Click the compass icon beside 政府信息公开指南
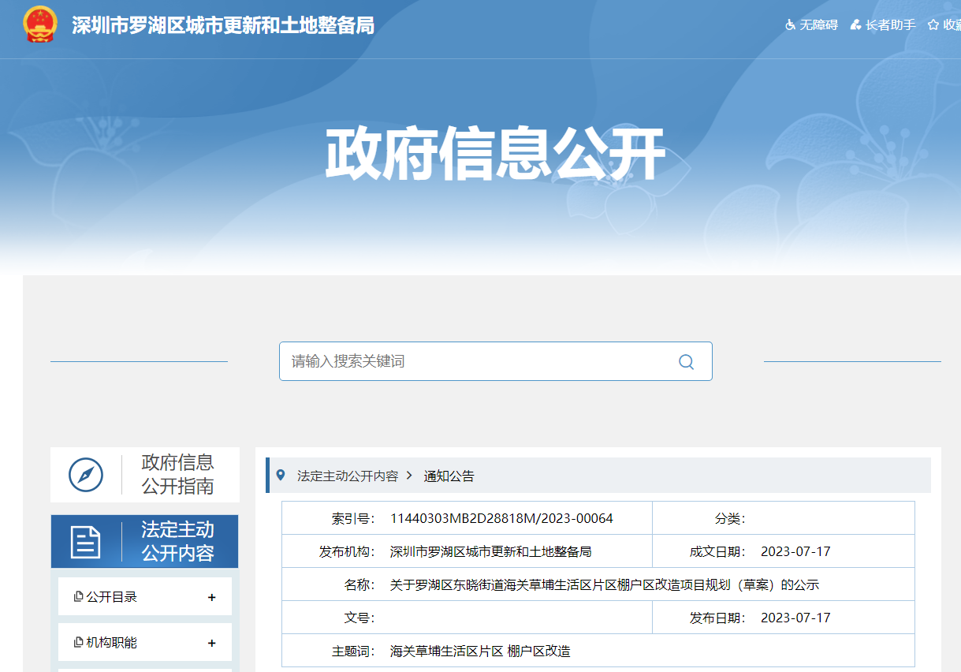The width and height of the screenshot is (961, 672). click(86, 475)
